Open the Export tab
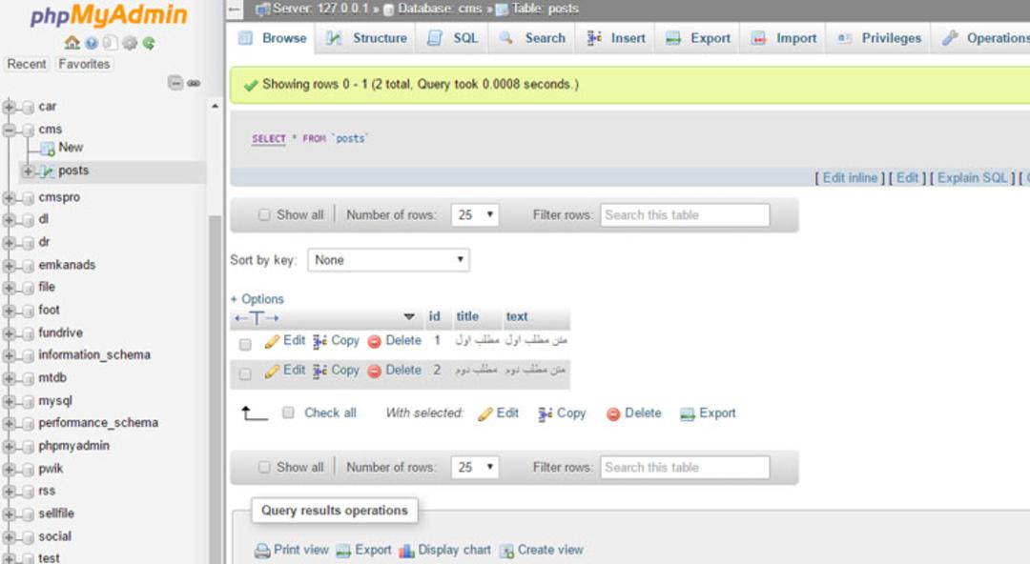 click(x=697, y=38)
